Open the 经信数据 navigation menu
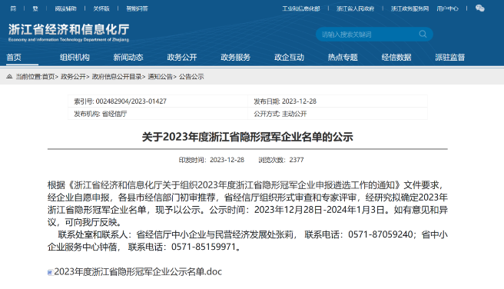This screenshot has height=289, width=504. click(x=396, y=58)
